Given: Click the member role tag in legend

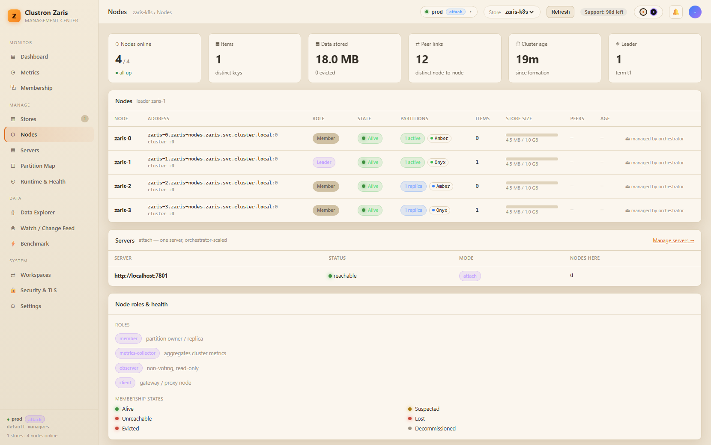Looking at the screenshot, I should [128, 339].
